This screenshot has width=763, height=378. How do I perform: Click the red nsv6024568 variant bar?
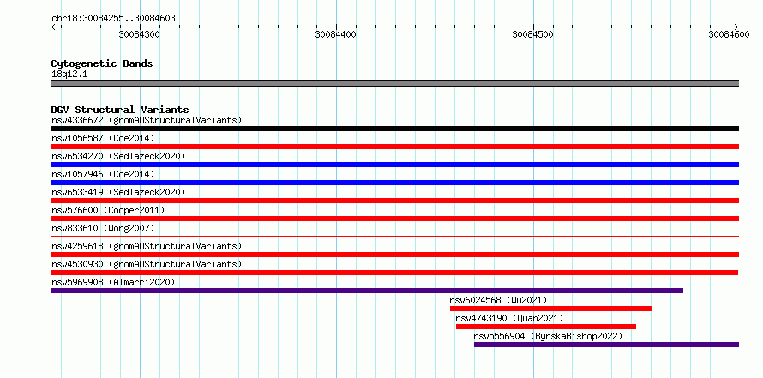[550, 309]
